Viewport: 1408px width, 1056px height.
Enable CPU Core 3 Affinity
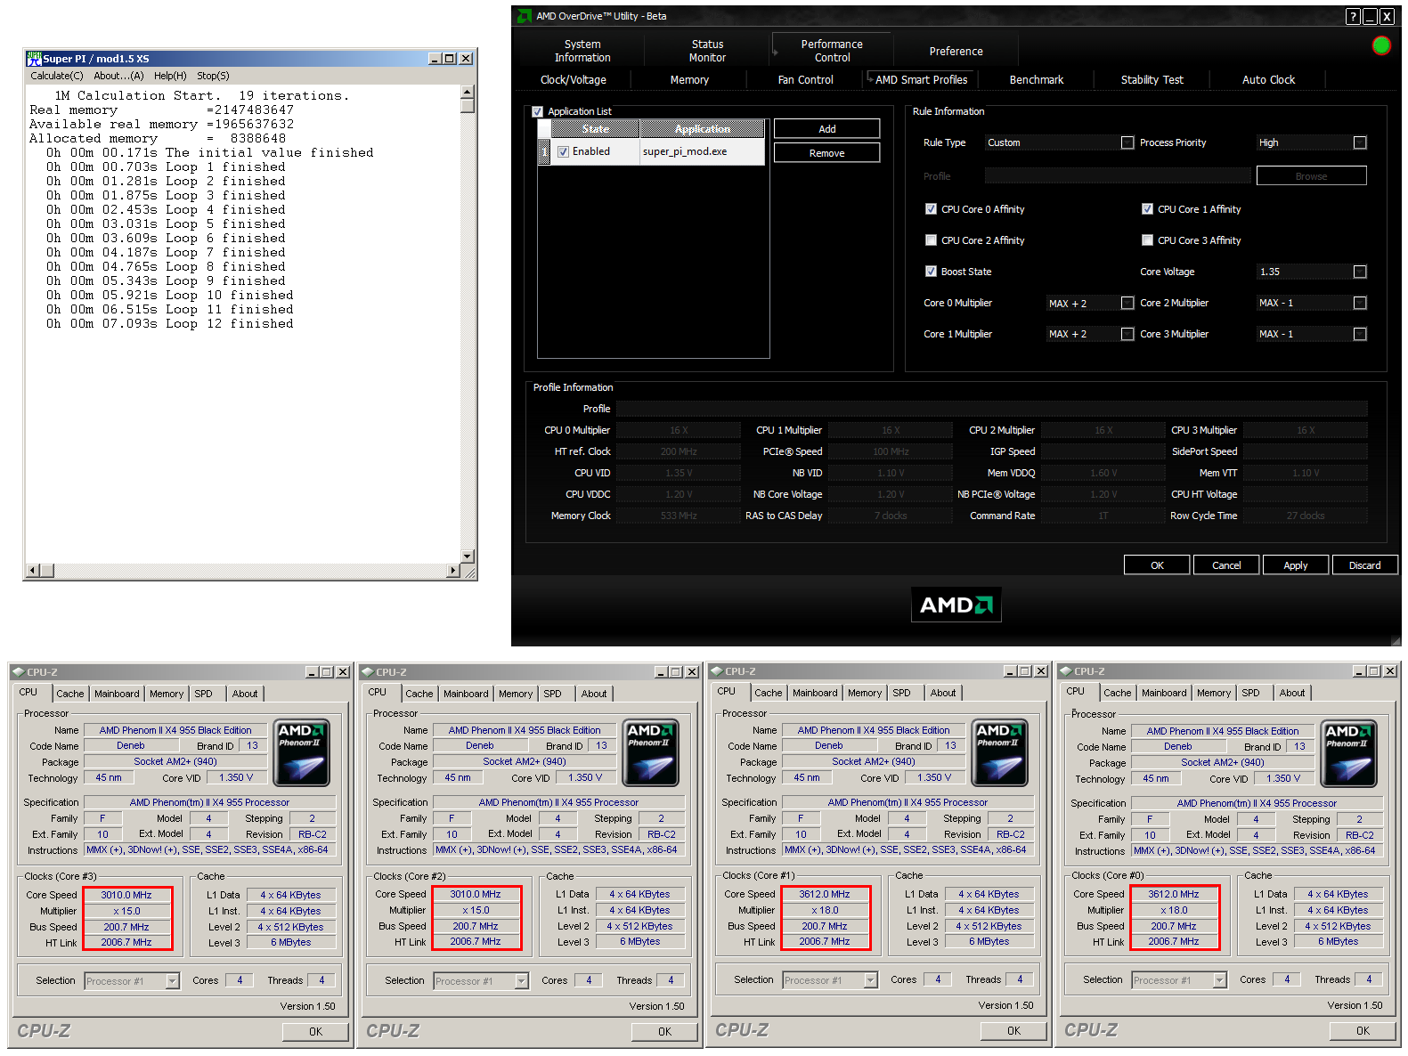[1147, 240]
